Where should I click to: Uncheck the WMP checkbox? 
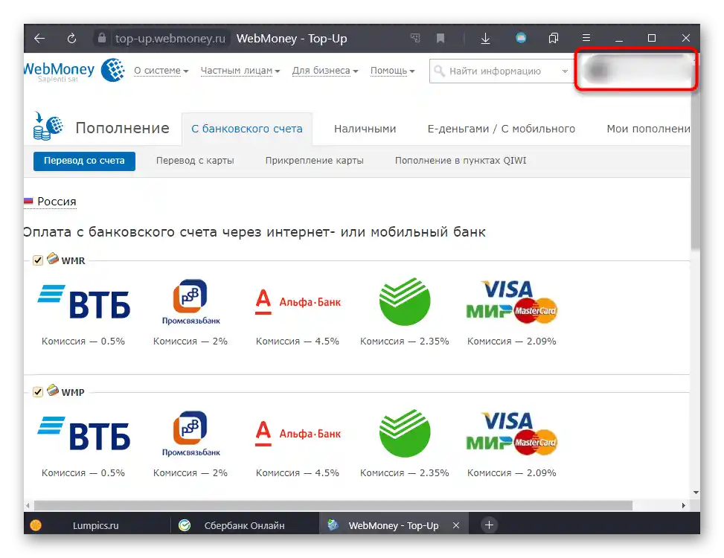(x=38, y=392)
